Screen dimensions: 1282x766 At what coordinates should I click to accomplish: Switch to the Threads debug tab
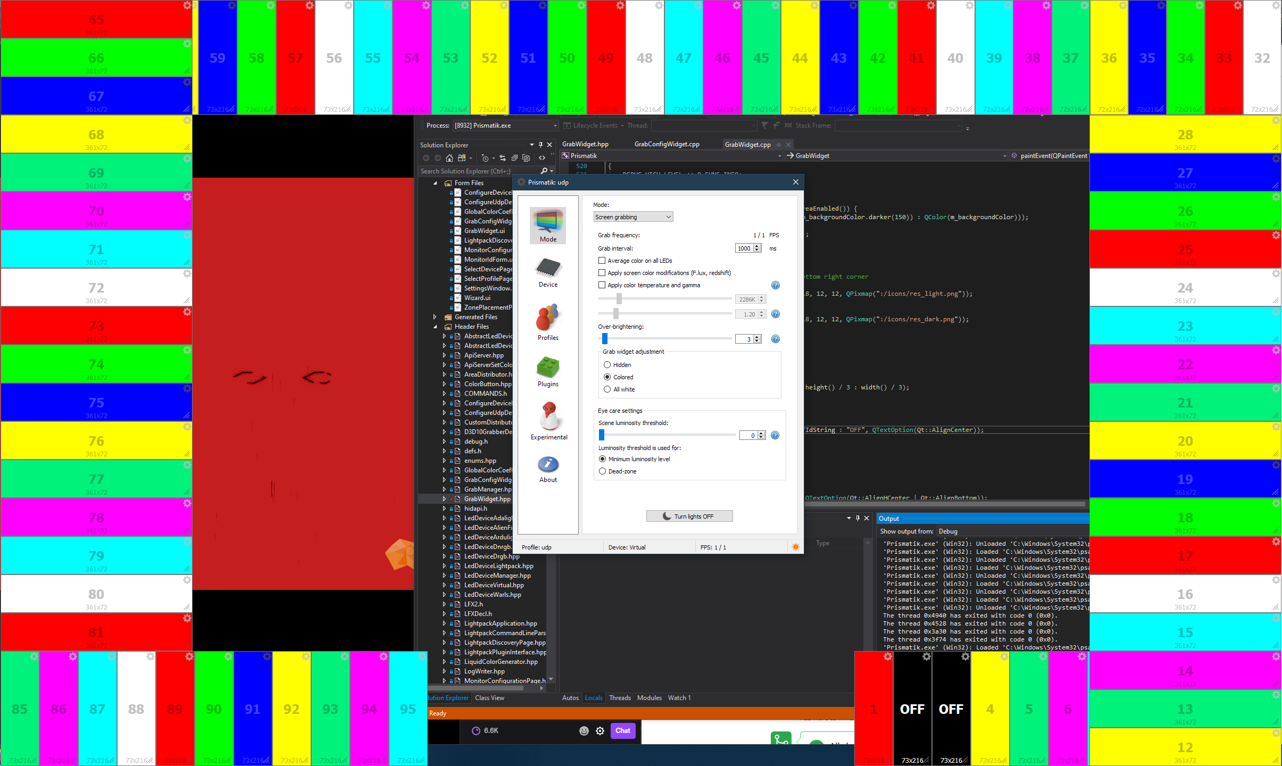pos(620,698)
